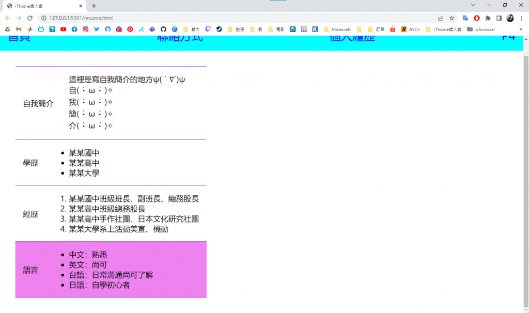
Task: Go to the 首頁 navigation link
Action: pyautogui.click(x=19, y=38)
